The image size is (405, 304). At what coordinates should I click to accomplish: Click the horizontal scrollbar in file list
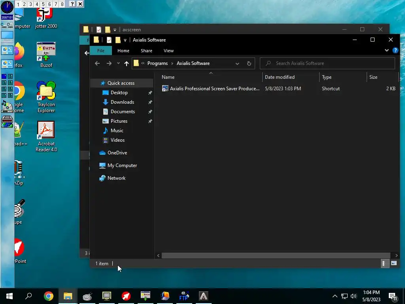276,255
